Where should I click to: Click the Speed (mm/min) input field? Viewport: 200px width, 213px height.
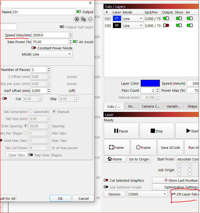pos(50,35)
